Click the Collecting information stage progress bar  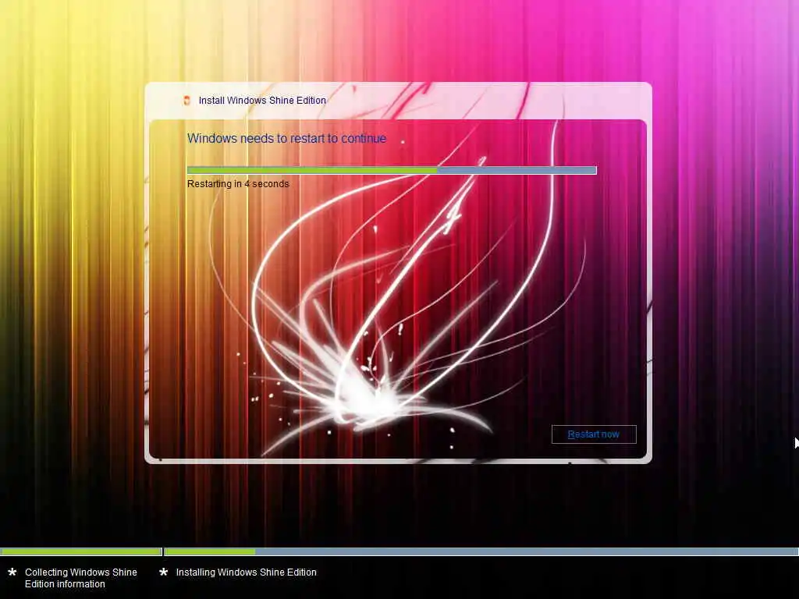[x=81, y=551]
